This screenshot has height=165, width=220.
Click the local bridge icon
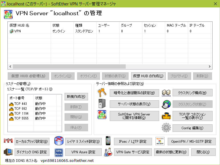[x=8, y=141]
